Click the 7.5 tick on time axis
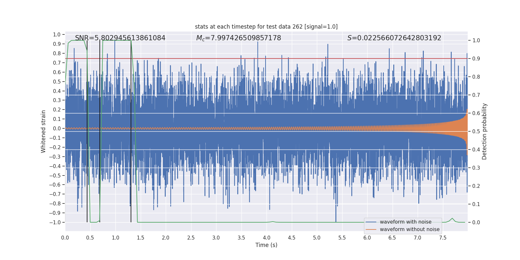The height and width of the screenshot is (260, 520). pos(443,238)
